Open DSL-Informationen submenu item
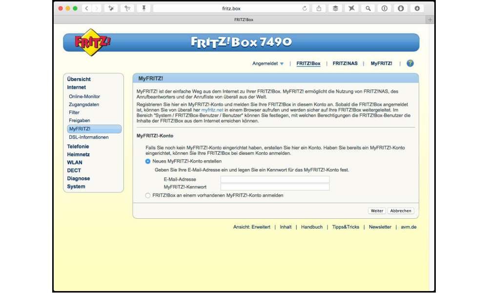This screenshot has height=293, width=488. point(89,137)
